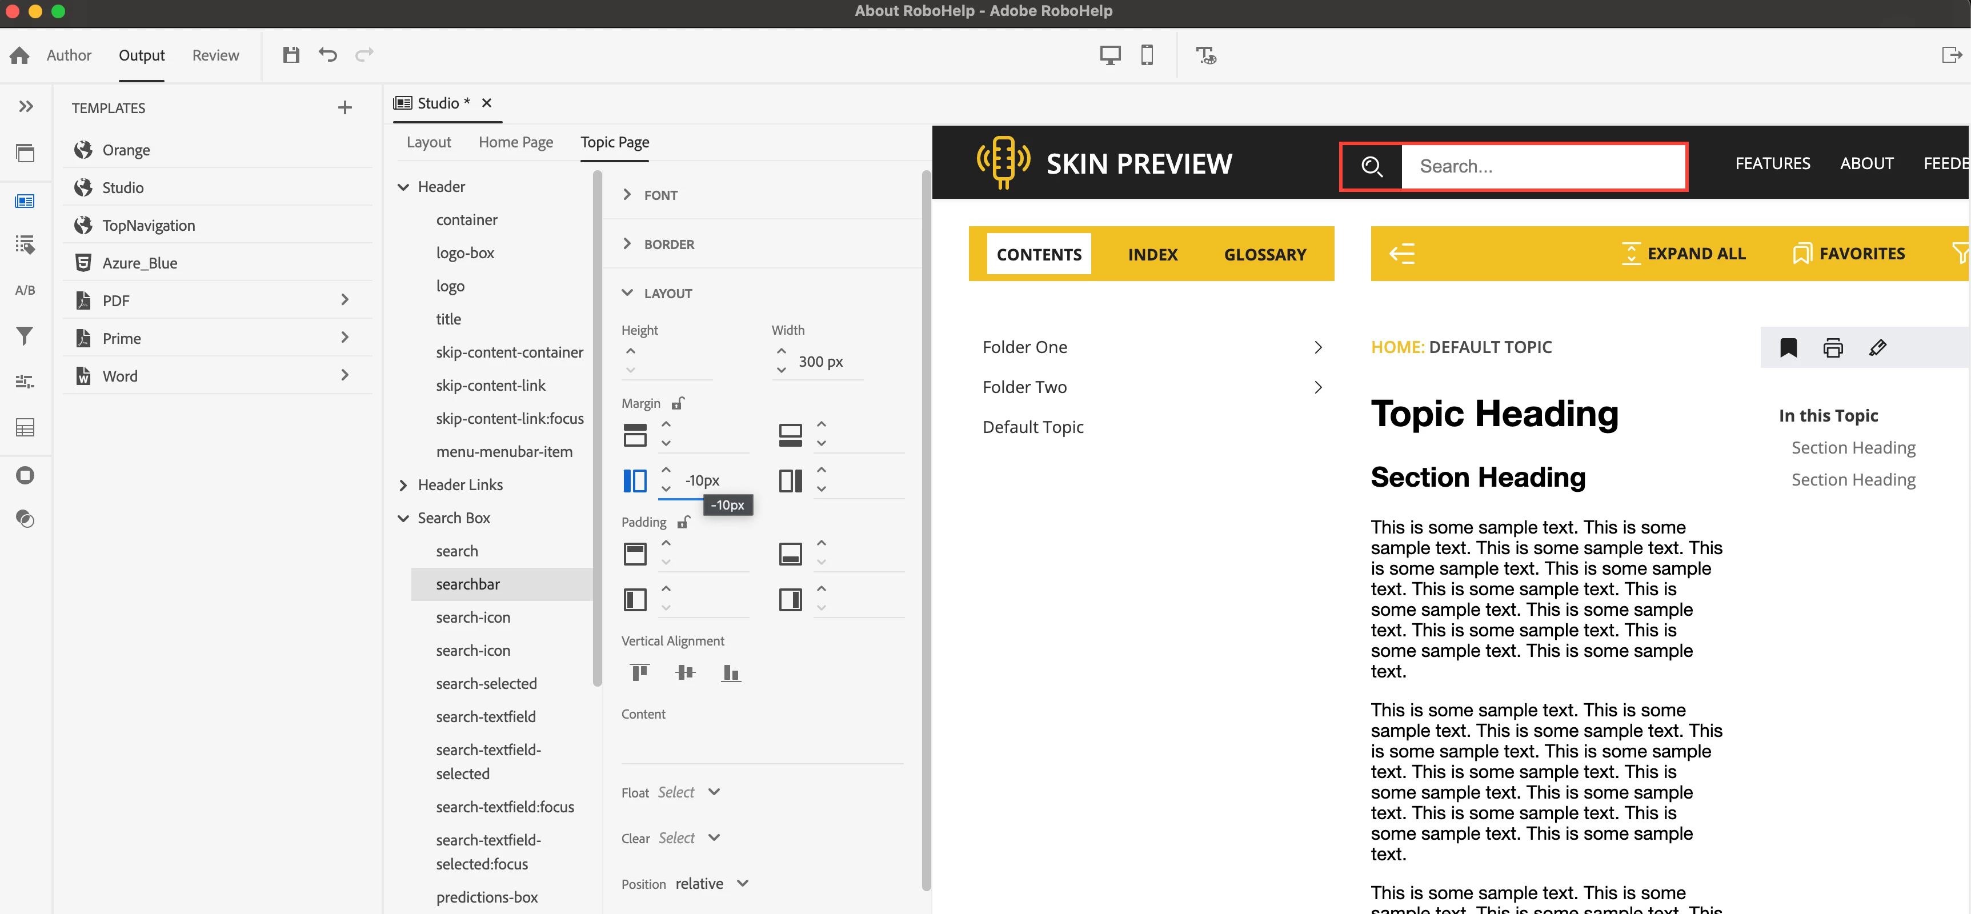Screen dimensions: 1971x914
Task: Open the Review tab
Action: pos(215,55)
